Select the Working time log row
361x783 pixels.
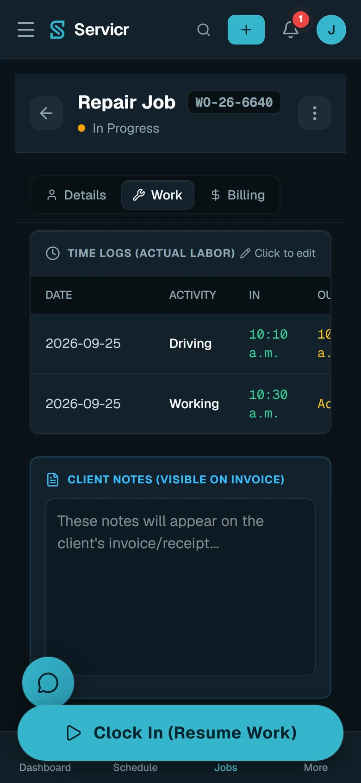(x=180, y=404)
